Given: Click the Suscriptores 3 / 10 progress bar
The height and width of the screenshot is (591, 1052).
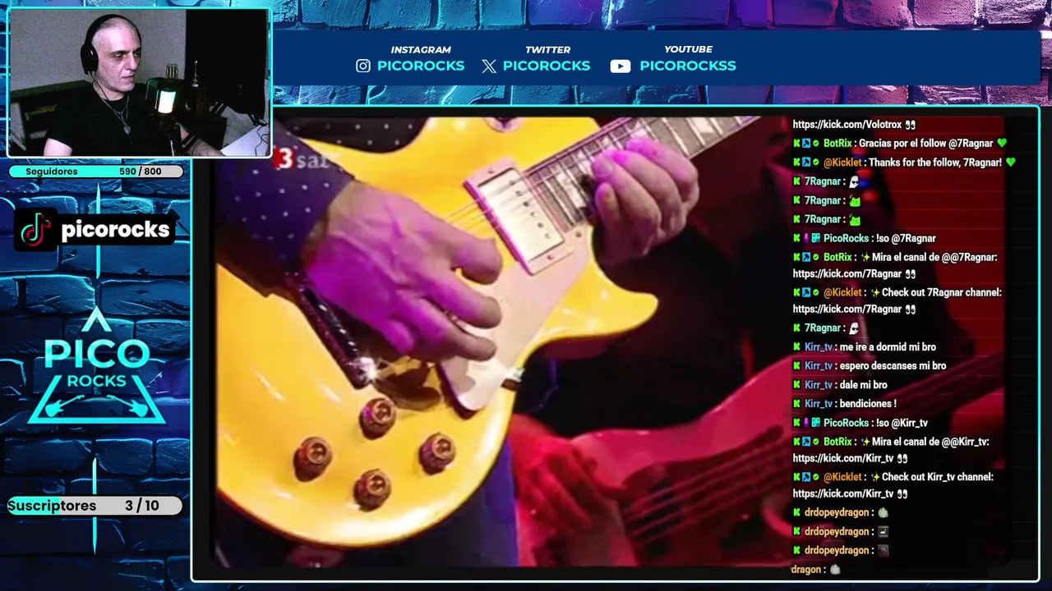Looking at the screenshot, I should pos(95,506).
